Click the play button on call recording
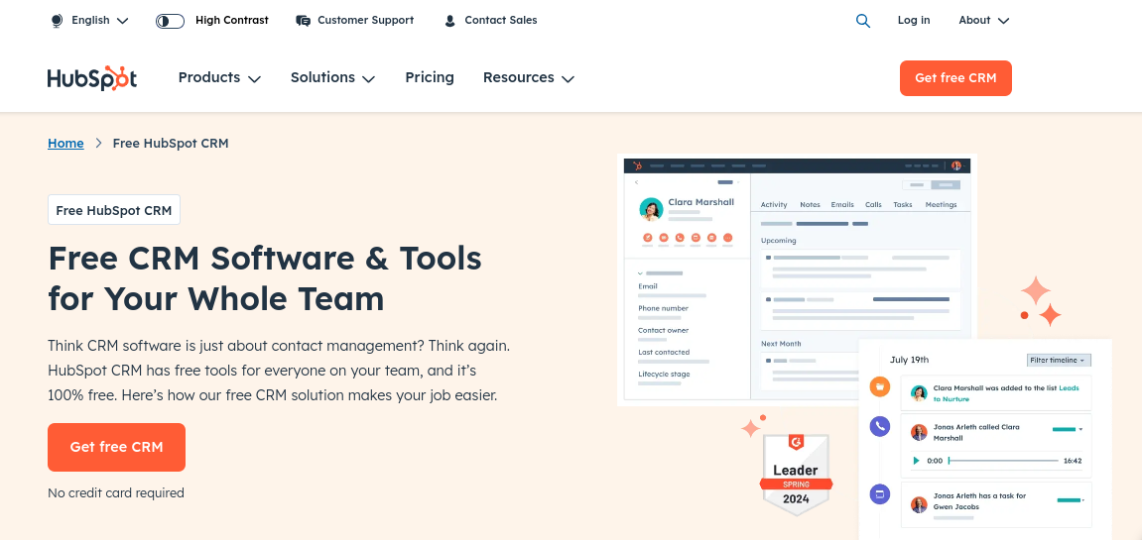Image resolution: width=1142 pixels, height=540 pixels. coord(916,461)
